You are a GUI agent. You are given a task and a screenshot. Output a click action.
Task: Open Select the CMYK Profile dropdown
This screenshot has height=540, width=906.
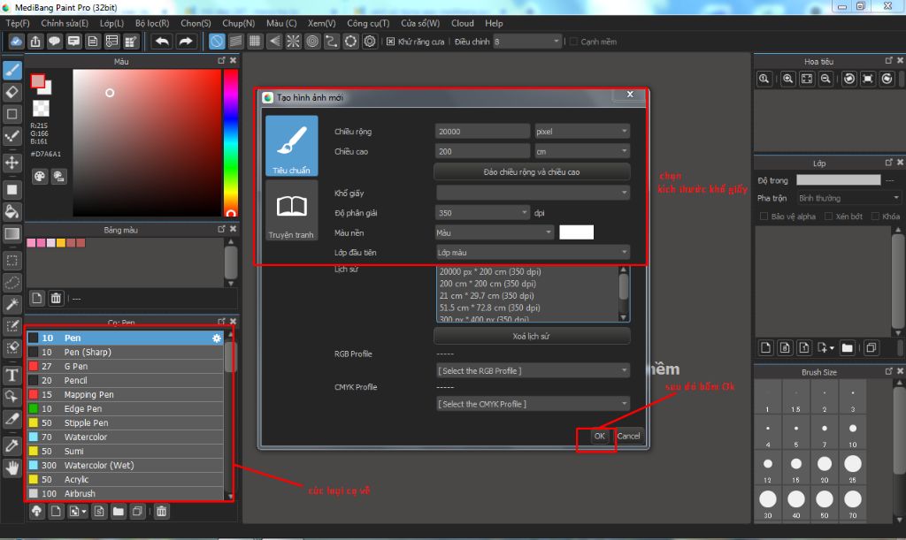tap(533, 404)
